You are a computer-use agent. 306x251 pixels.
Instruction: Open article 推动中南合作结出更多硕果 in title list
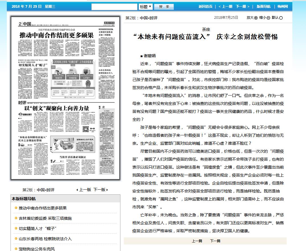42,208
